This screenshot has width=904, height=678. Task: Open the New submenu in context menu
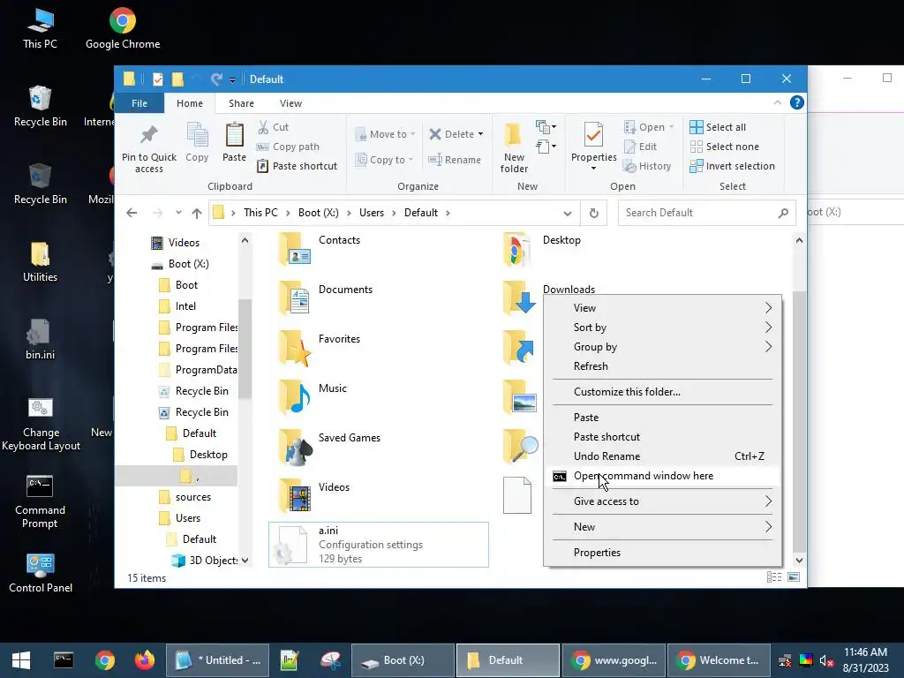662,527
